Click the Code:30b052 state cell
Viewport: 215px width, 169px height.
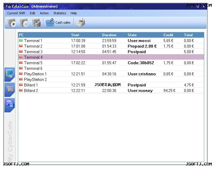coord(141,63)
